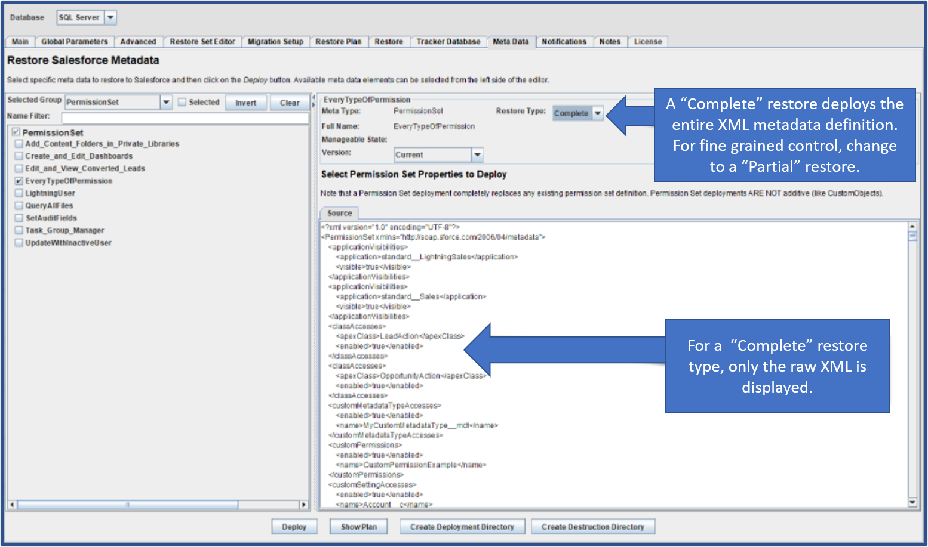Click the LeadAction apexClass XML line
The image size is (928, 547).
400,336
